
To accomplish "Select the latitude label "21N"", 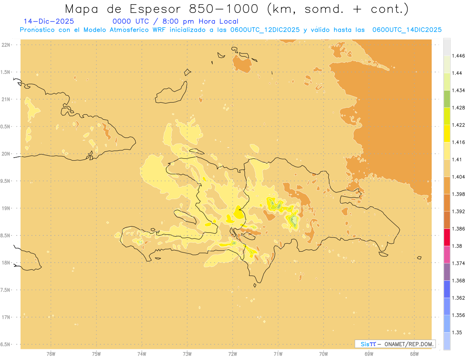I will [6, 99].
